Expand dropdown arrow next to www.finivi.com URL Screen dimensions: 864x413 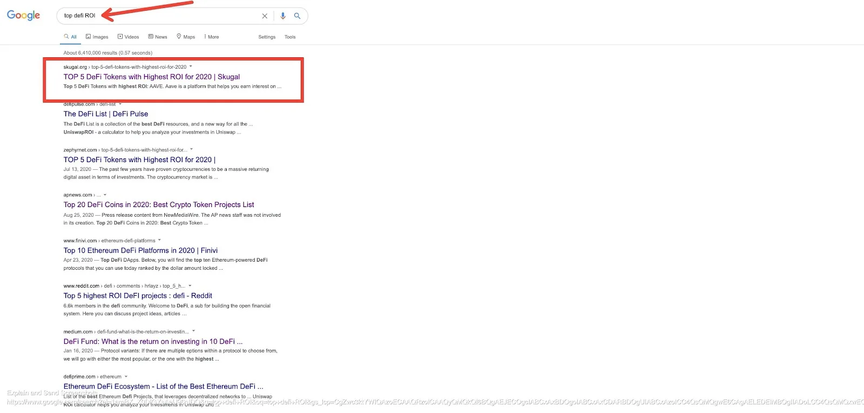[x=159, y=240]
